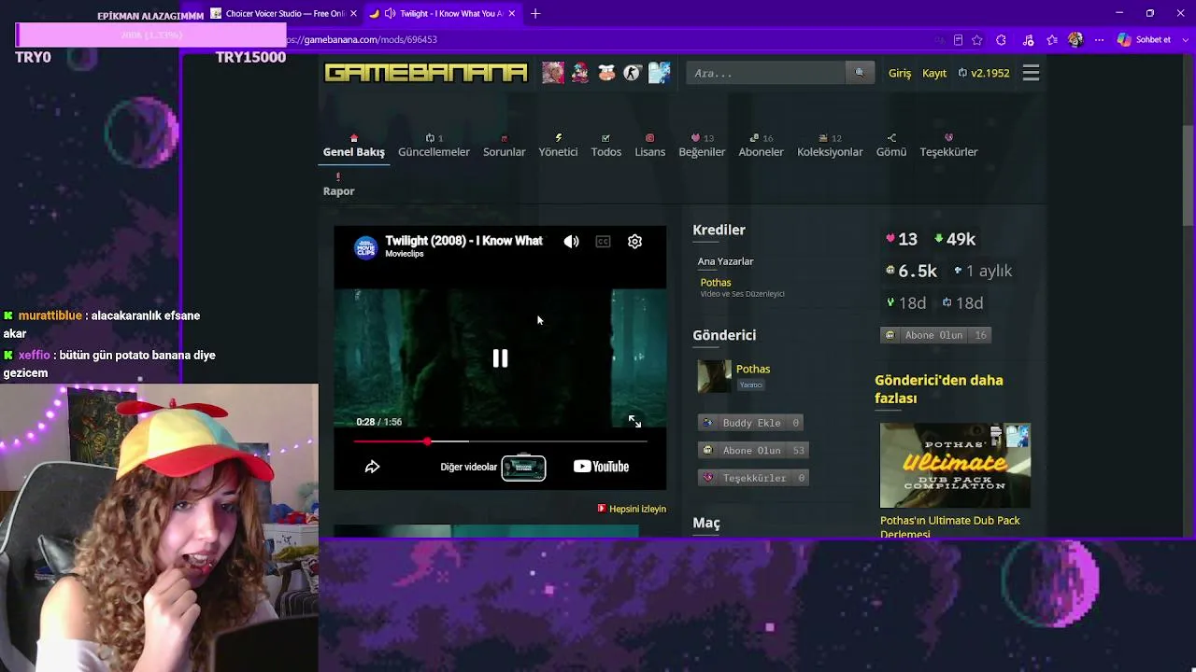Open Pothas under Ana Yazarlar
This screenshot has width=1196, height=672.
tap(716, 282)
